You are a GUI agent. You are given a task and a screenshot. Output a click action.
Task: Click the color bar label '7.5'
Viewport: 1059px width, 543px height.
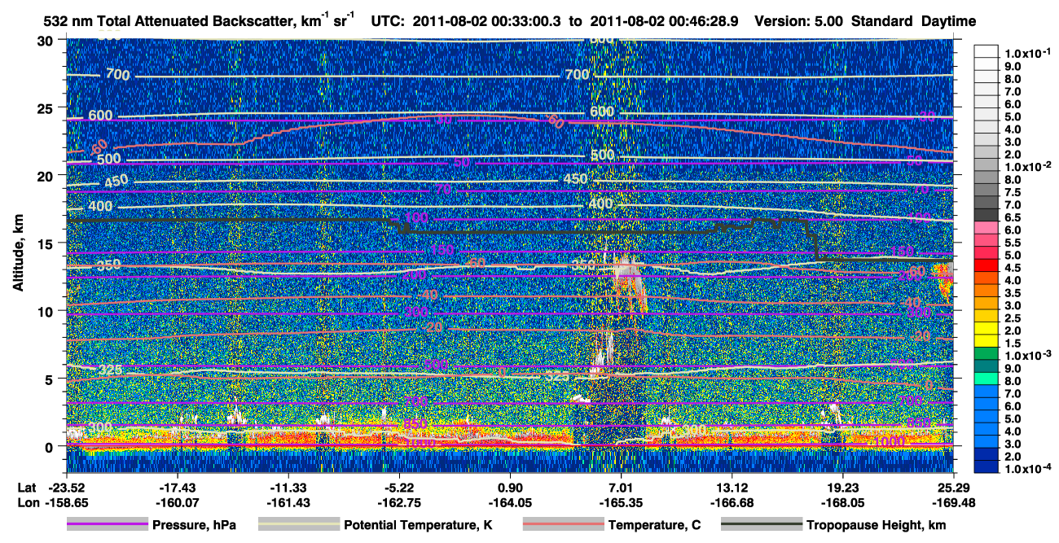pos(1013,193)
